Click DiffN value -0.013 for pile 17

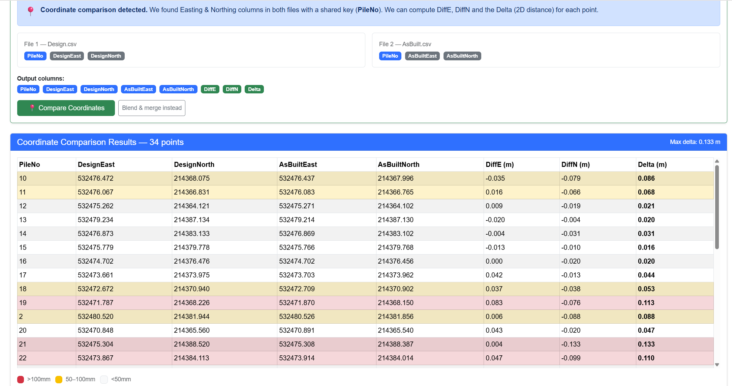click(571, 275)
